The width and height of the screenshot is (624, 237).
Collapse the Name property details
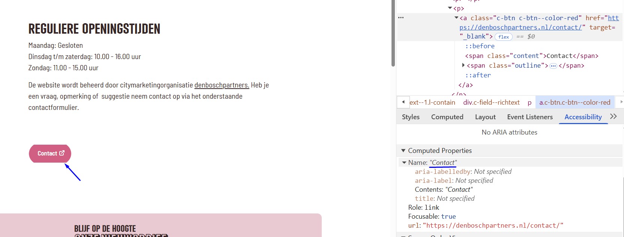(x=404, y=163)
